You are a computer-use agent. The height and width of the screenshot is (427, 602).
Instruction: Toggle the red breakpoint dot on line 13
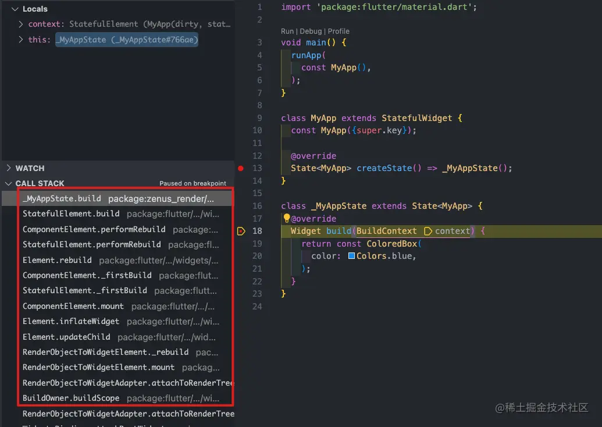point(241,168)
